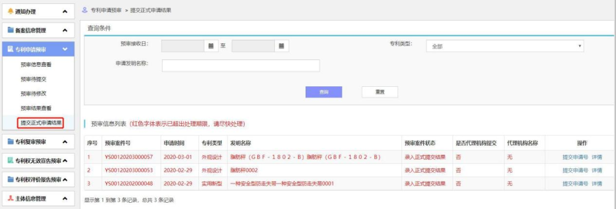Expand the 通知办理 menu section
The height and width of the screenshot is (209, 616).
(x=65, y=12)
